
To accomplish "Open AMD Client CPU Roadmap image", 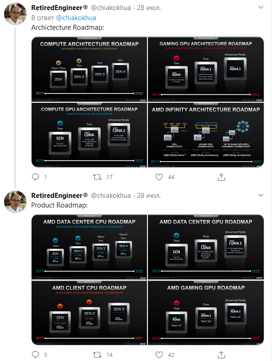I will click(89, 312).
